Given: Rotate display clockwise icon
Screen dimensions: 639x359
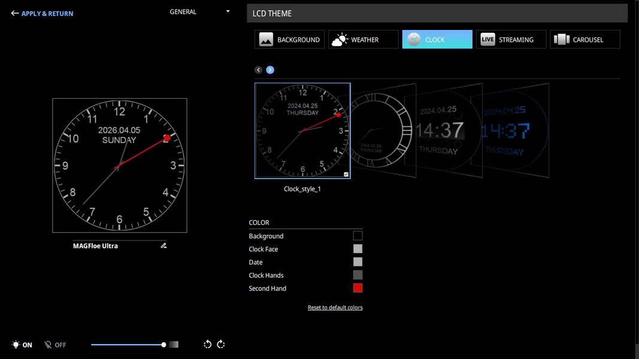Looking at the screenshot, I should [221, 345].
